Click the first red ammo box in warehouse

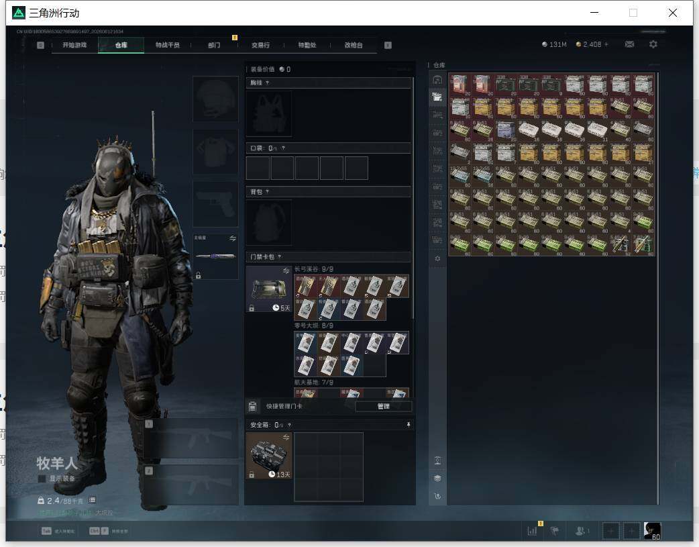pos(460,85)
